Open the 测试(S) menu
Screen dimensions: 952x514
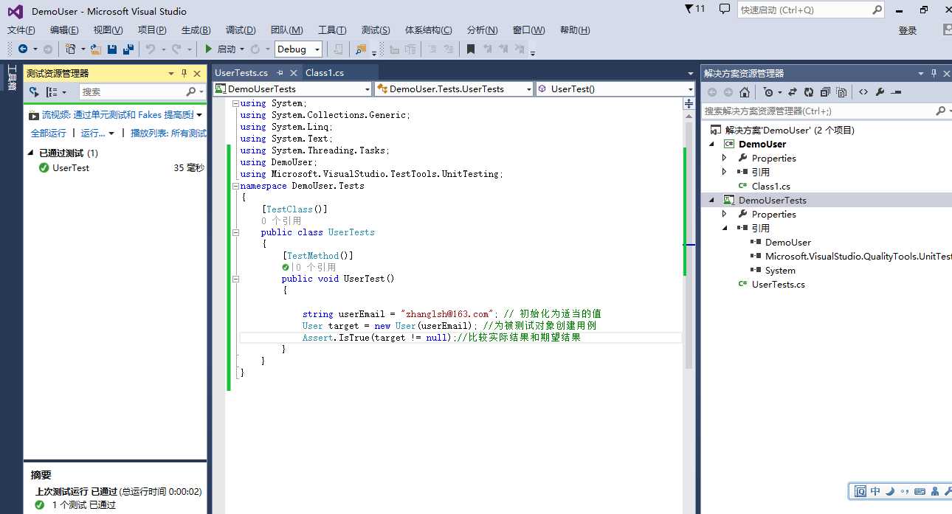[x=376, y=30]
